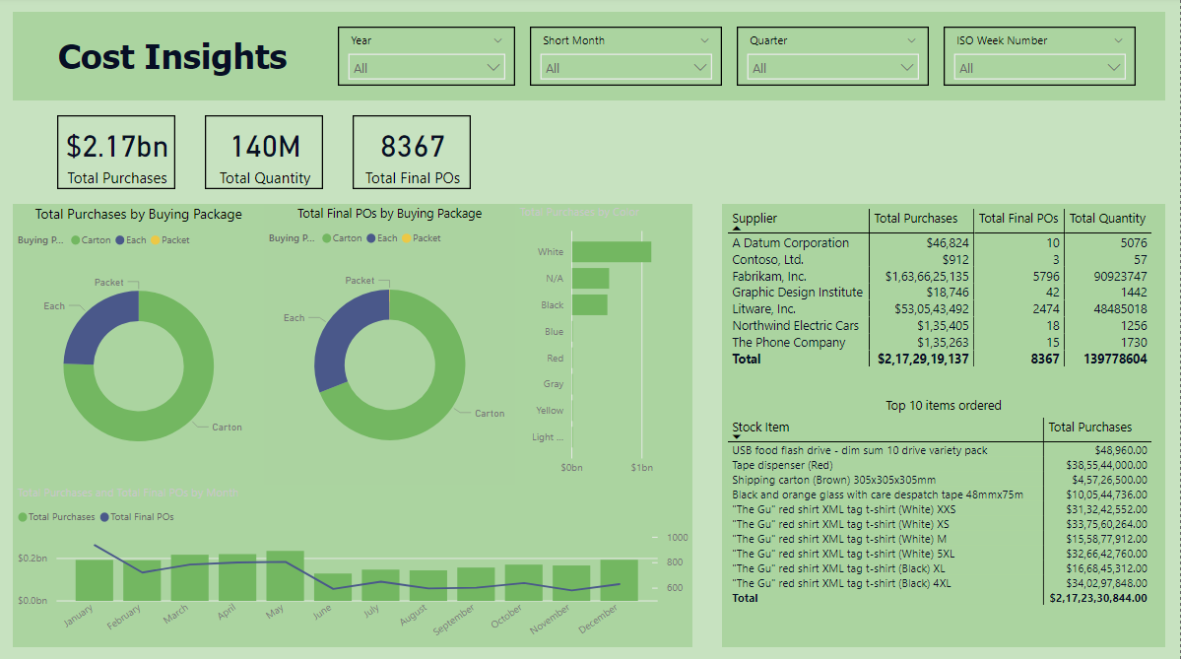Click the Each legend dot in Total Purchases chart
The height and width of the screenshot is (659, 1181).
pos(120,239)
